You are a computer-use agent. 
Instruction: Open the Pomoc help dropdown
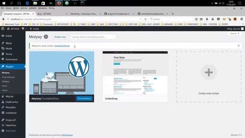235,33
